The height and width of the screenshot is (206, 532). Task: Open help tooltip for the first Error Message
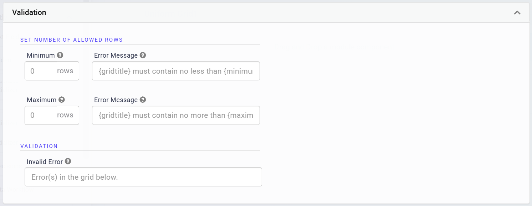pos(143,55)
